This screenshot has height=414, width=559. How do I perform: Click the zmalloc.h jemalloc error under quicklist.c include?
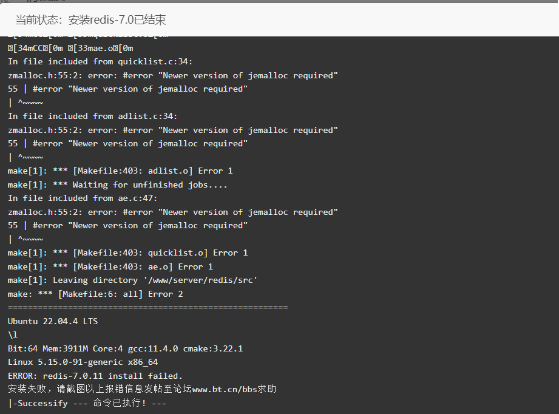point(172,76)
